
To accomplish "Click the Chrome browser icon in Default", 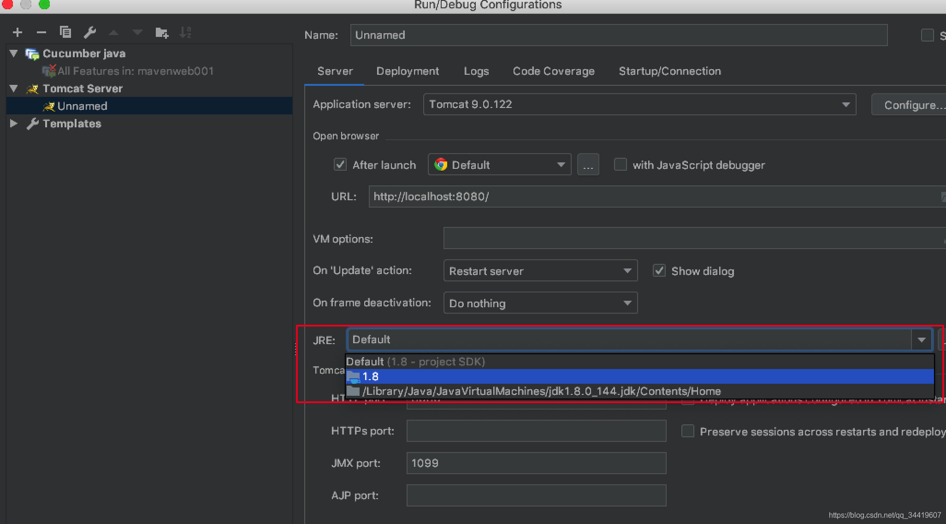I will [x=441, y=165].
